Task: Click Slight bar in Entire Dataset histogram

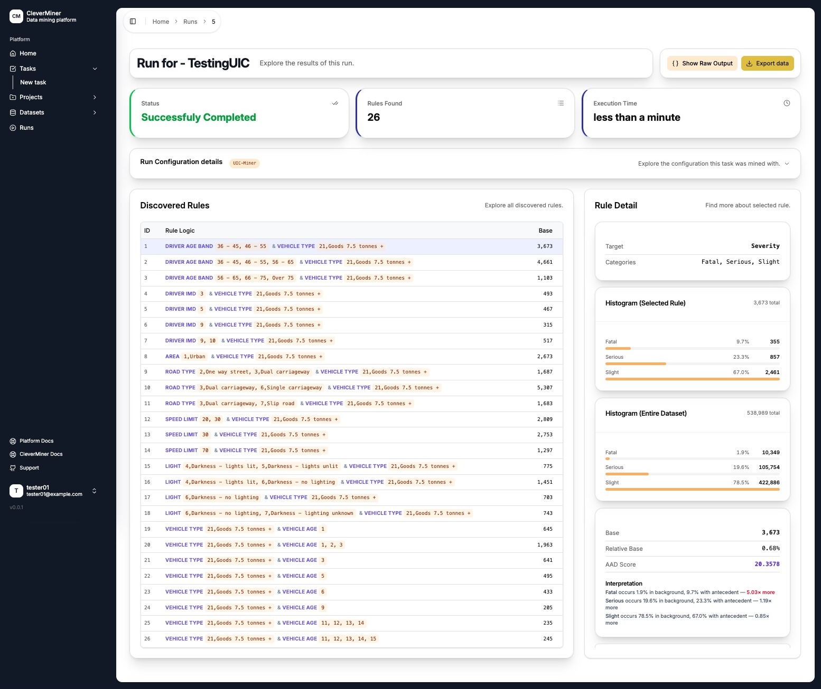Action: point(693,489)
